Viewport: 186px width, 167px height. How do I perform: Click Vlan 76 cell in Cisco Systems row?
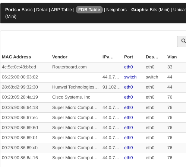170,97
